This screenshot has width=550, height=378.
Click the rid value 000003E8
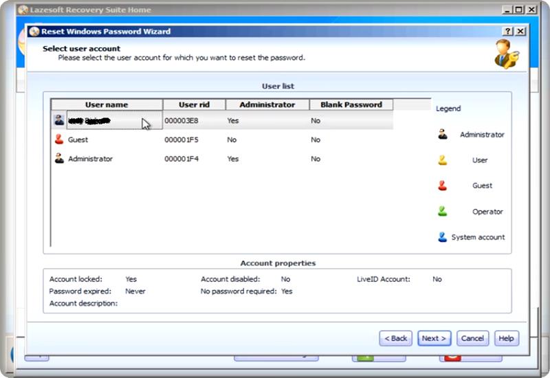(x=181, y=121)
